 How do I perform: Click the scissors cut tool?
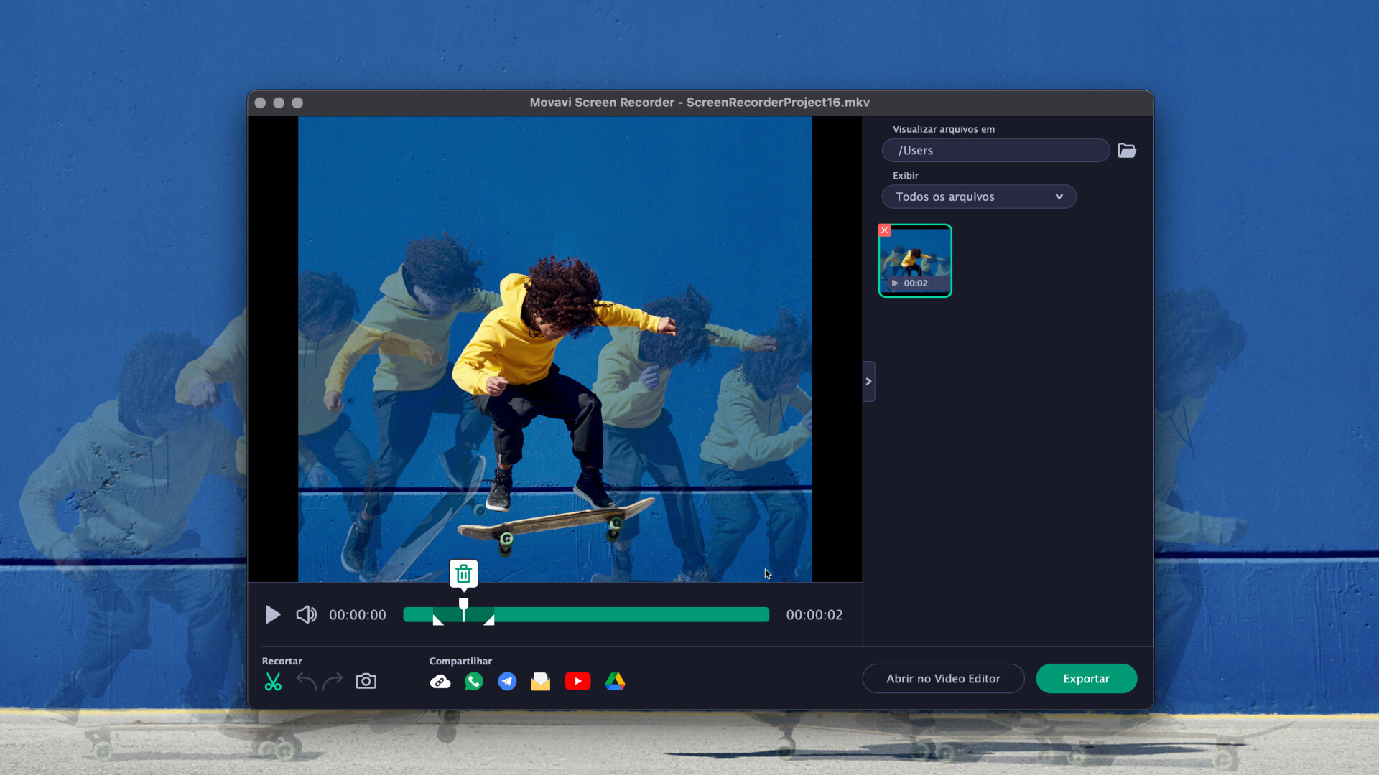coord(273,681)
